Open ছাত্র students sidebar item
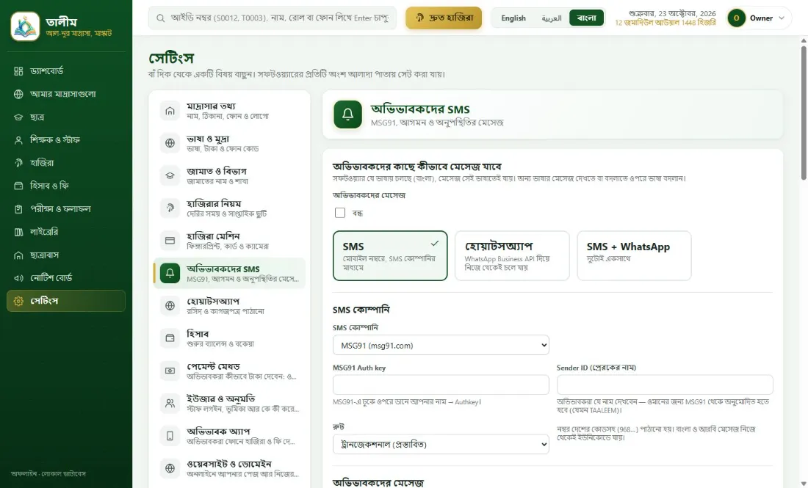Viewport: 808px width, 488px height. [66, 117]
